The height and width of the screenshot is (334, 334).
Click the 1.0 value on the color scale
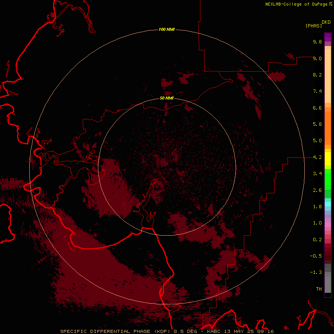tap(317, 223)
